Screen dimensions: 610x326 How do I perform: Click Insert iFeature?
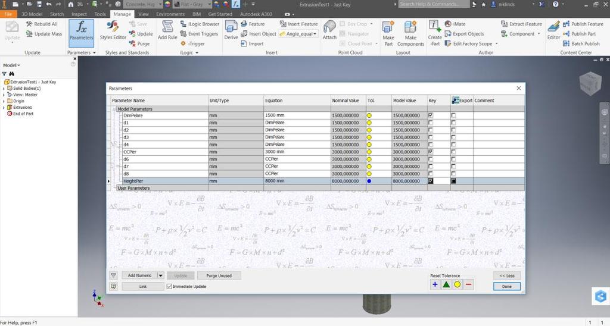[x=299, y=24]
